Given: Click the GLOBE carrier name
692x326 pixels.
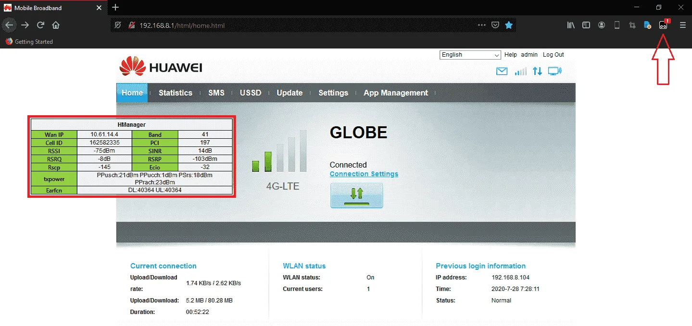Looking at the screenshot, I should (x=358, y=133).
